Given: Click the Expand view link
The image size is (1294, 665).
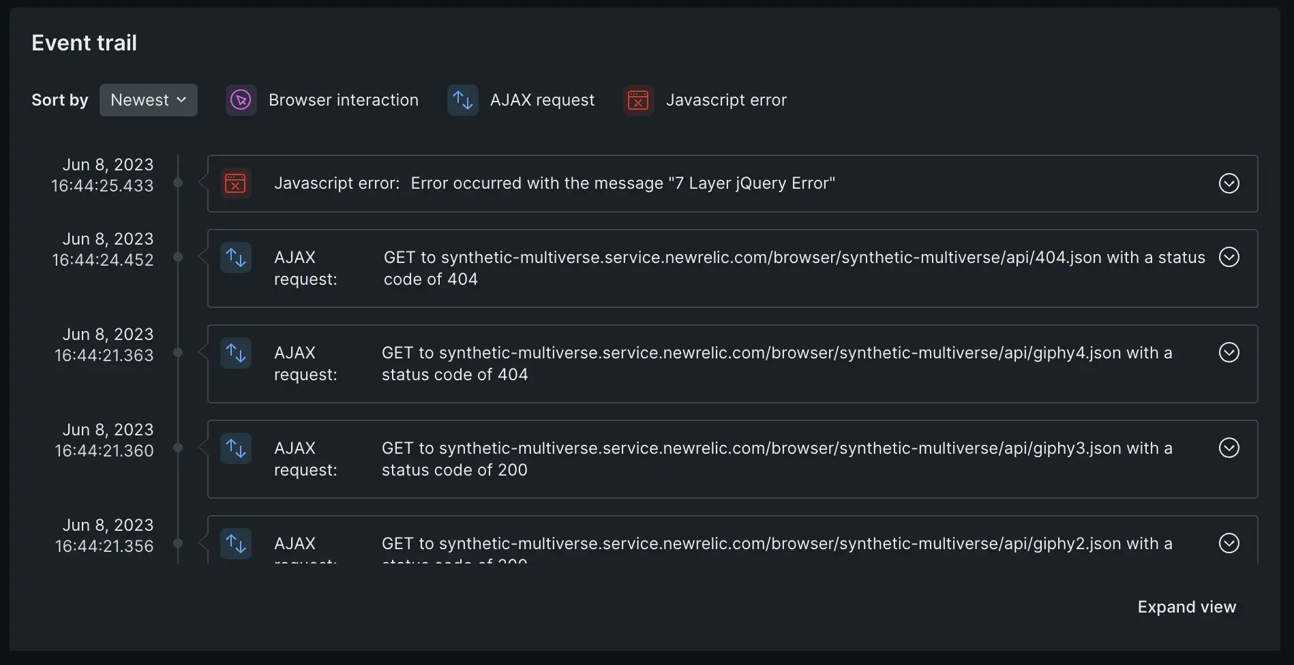Looking at the screenshot, I should [x=1186, y=607].
